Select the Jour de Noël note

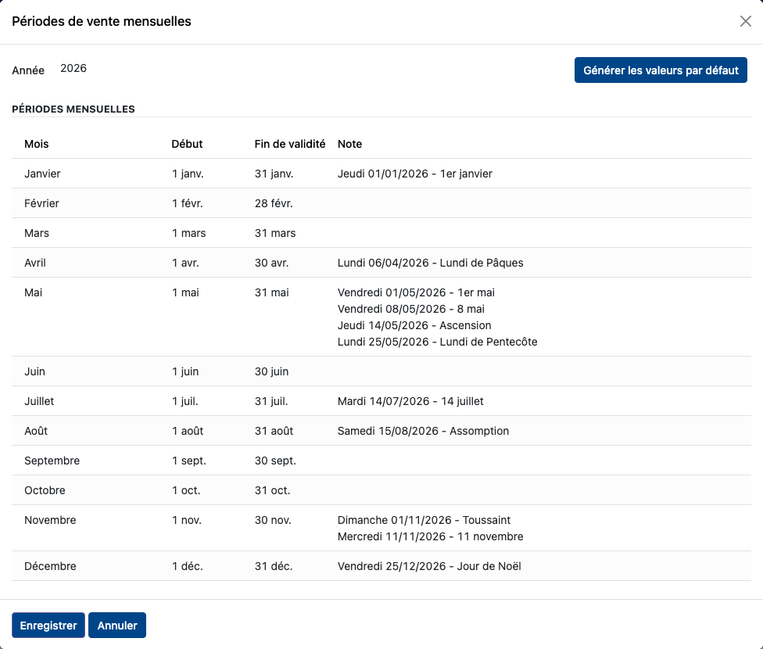[429, 566]
